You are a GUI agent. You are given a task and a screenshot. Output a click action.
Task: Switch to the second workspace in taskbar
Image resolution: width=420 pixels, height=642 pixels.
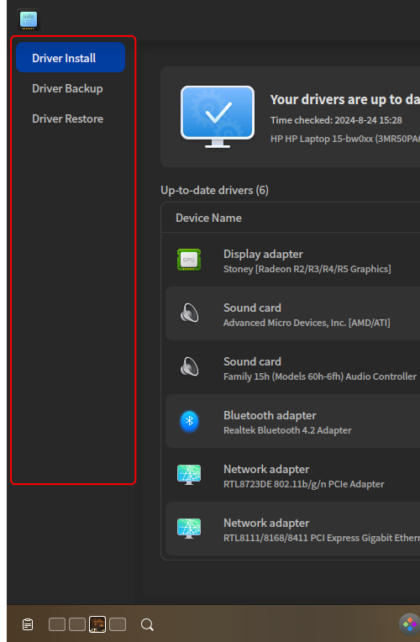[x=77, y=624]
